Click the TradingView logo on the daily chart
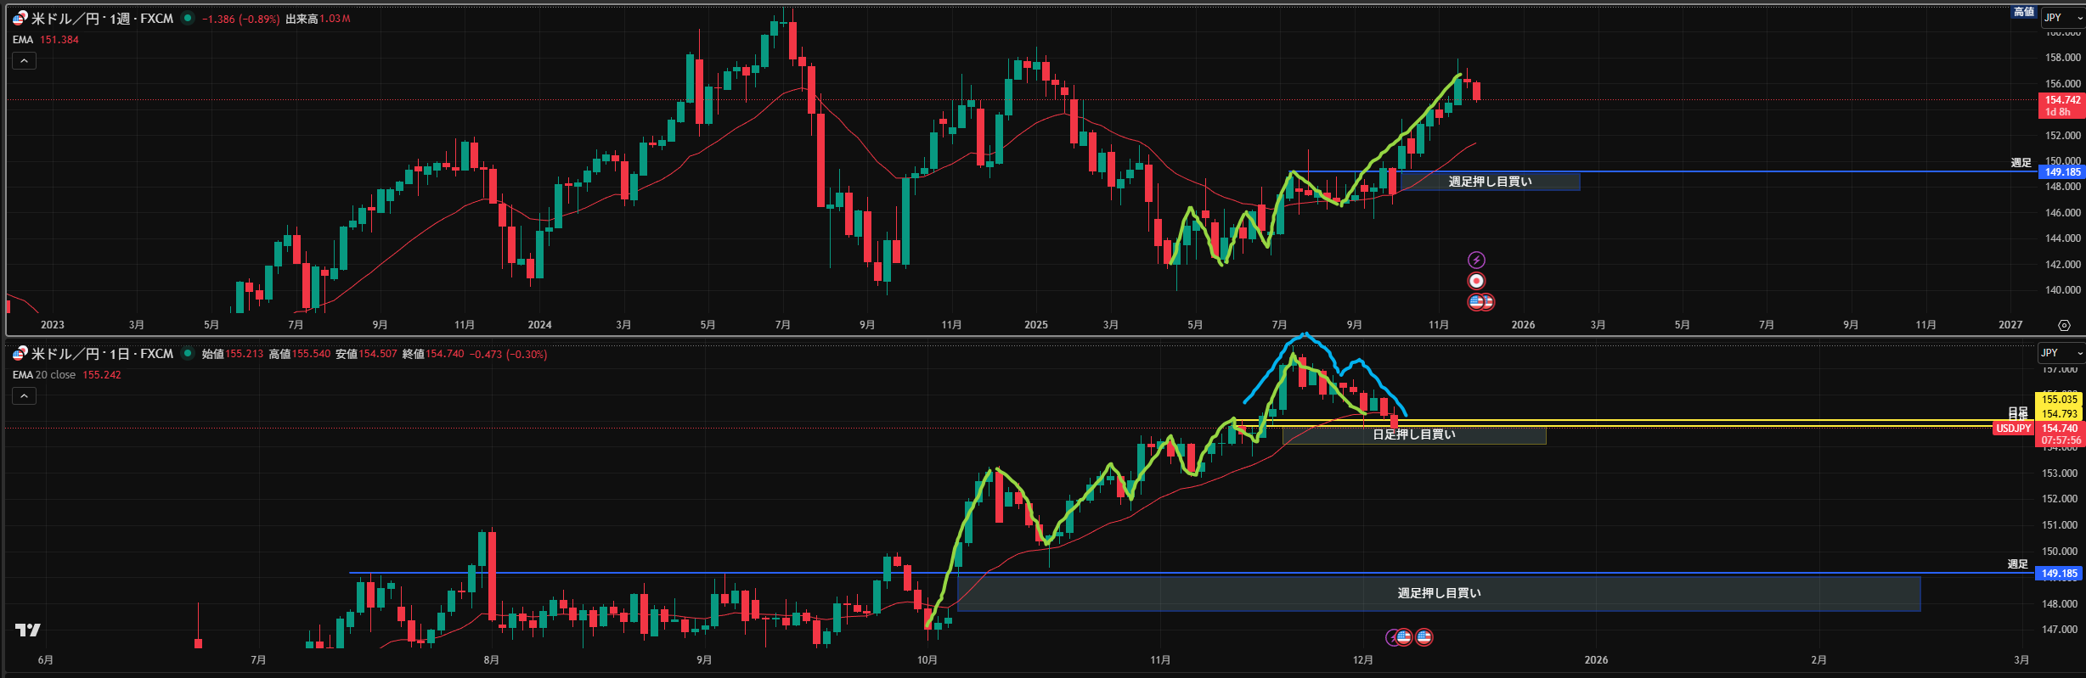 (x=28, y=630)
